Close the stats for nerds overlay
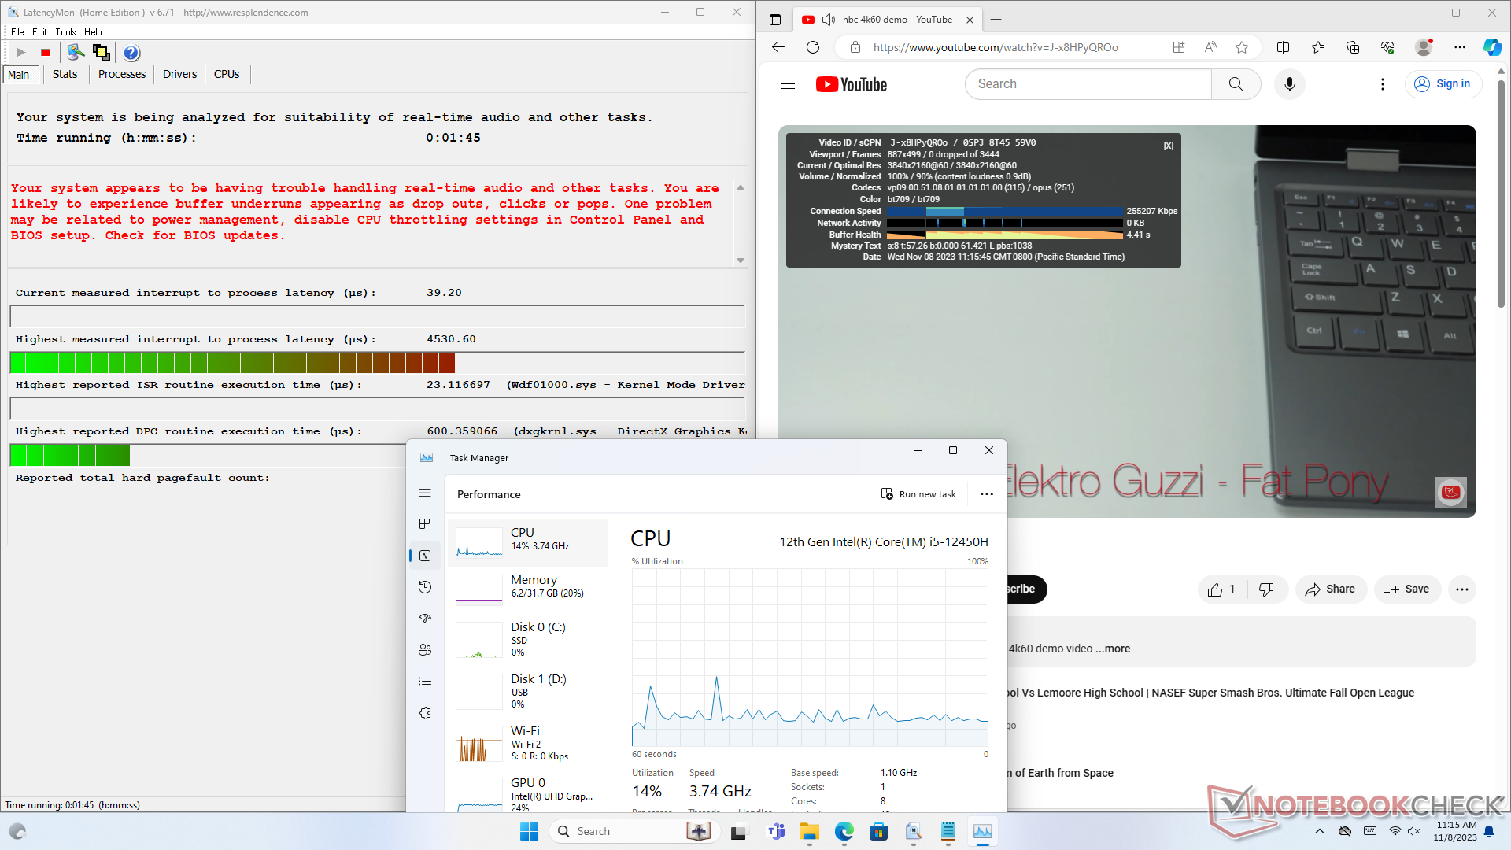This screenshot has height=850, width=1511. [x=1169, y=146]
